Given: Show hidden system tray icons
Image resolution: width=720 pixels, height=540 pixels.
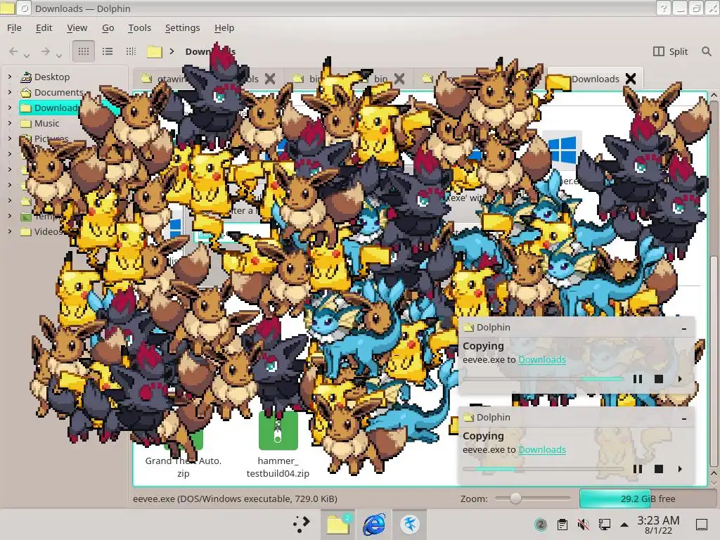Looking at the screenshot, I should coord(624,524).
